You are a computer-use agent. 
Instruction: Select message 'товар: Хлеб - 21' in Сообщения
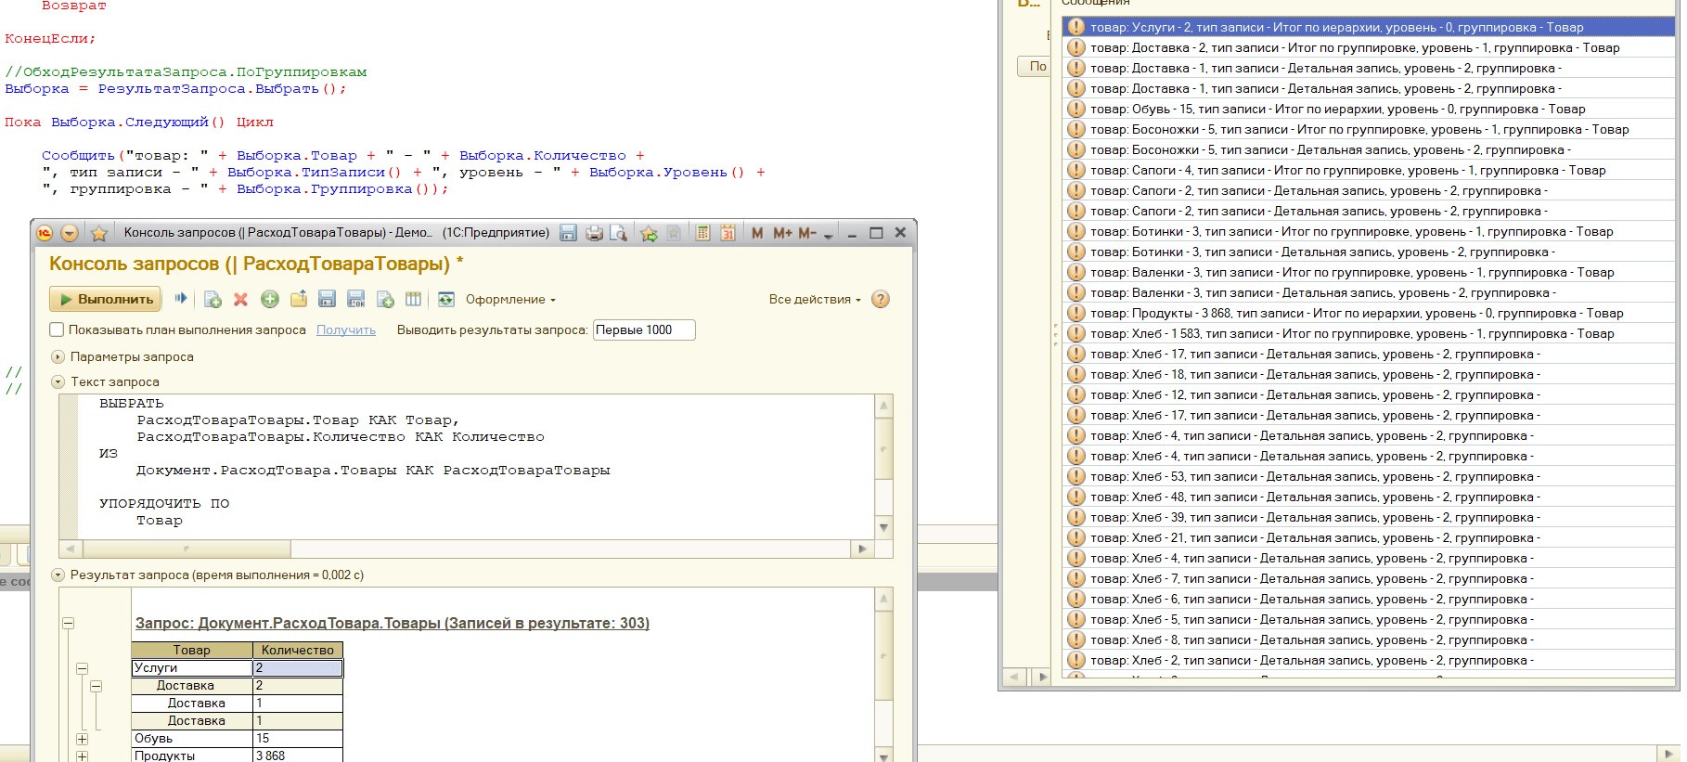tap(1369, 537)
